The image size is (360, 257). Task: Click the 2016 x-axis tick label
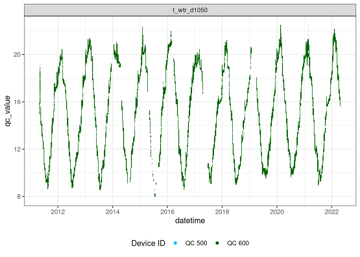pyautogui.click(x=167, y=212)
